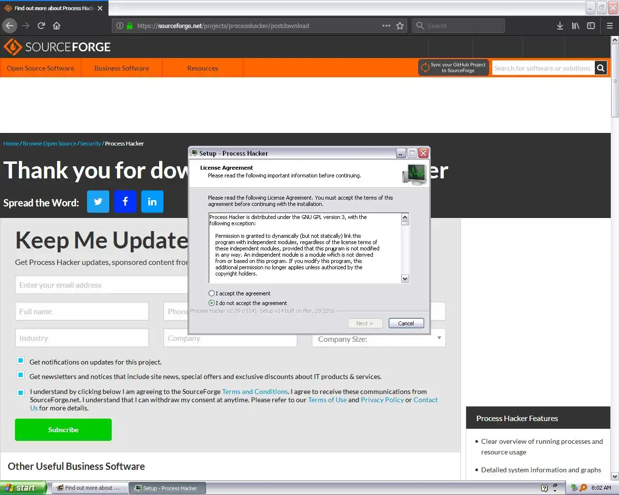Viewport: 619px width, 495px height.
Task: Open the Firefox hamburger menu
Action: 610,26
